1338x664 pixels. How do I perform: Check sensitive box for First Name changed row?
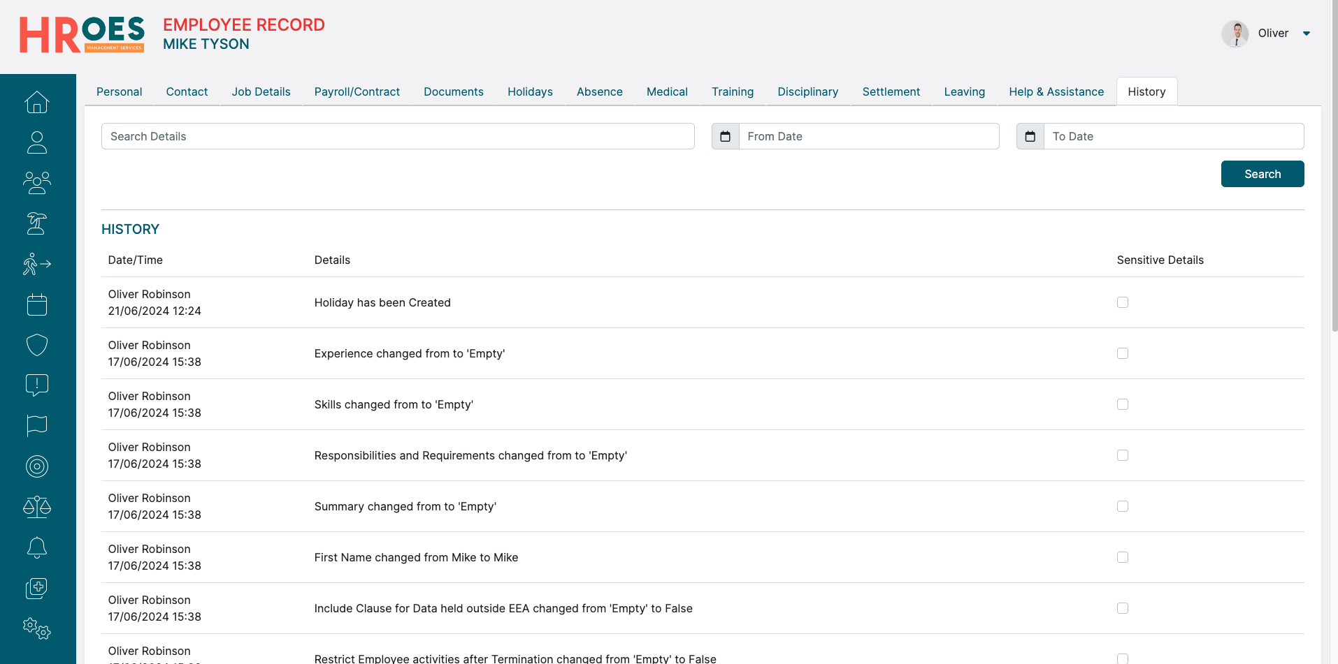click(1123, 557)
